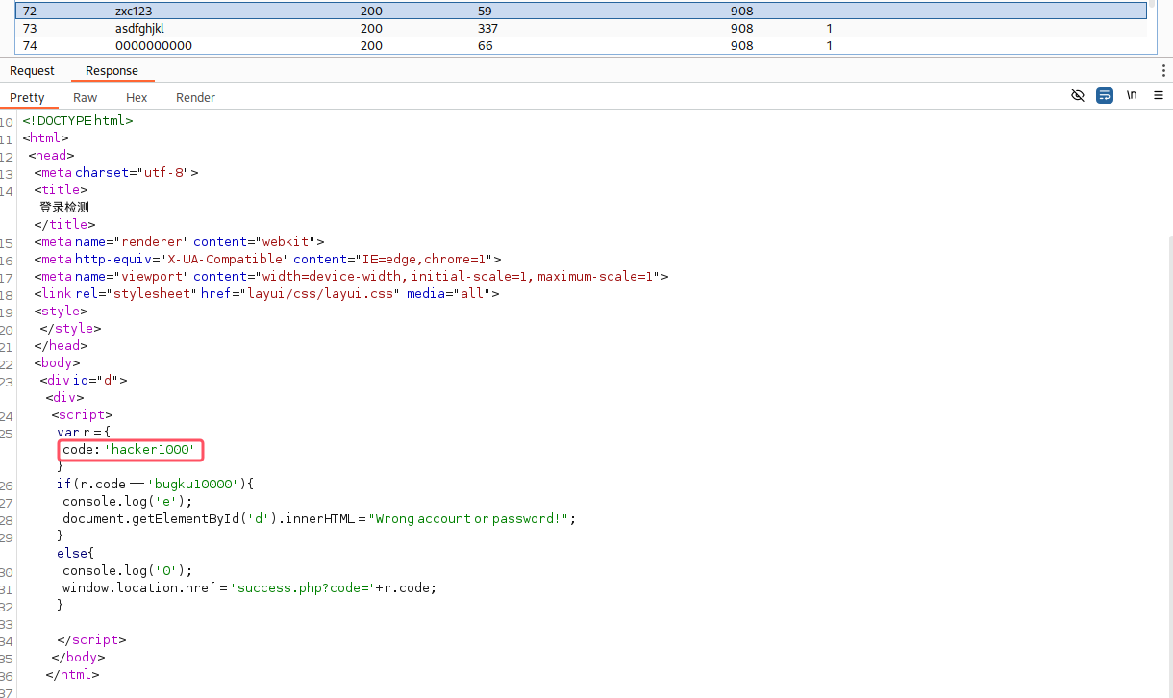Screen dimensions: 1173x698
Task: Click the length 908 in the asdfghjkl row
Action: pos(742,28)
